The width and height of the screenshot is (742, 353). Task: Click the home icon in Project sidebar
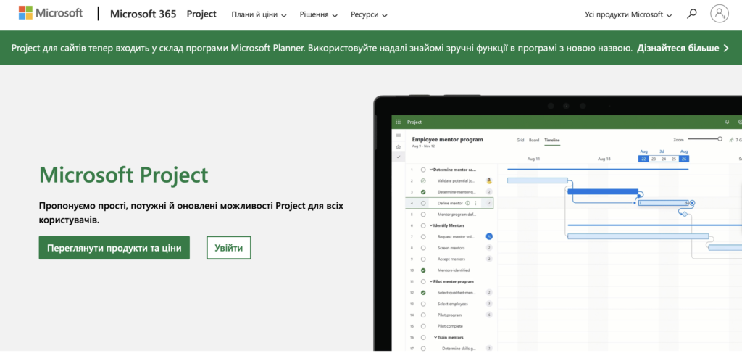pyautogui.click(x=398, y=146)
